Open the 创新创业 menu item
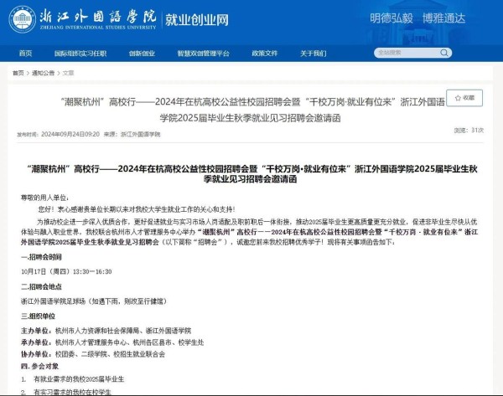 point(142,54)
